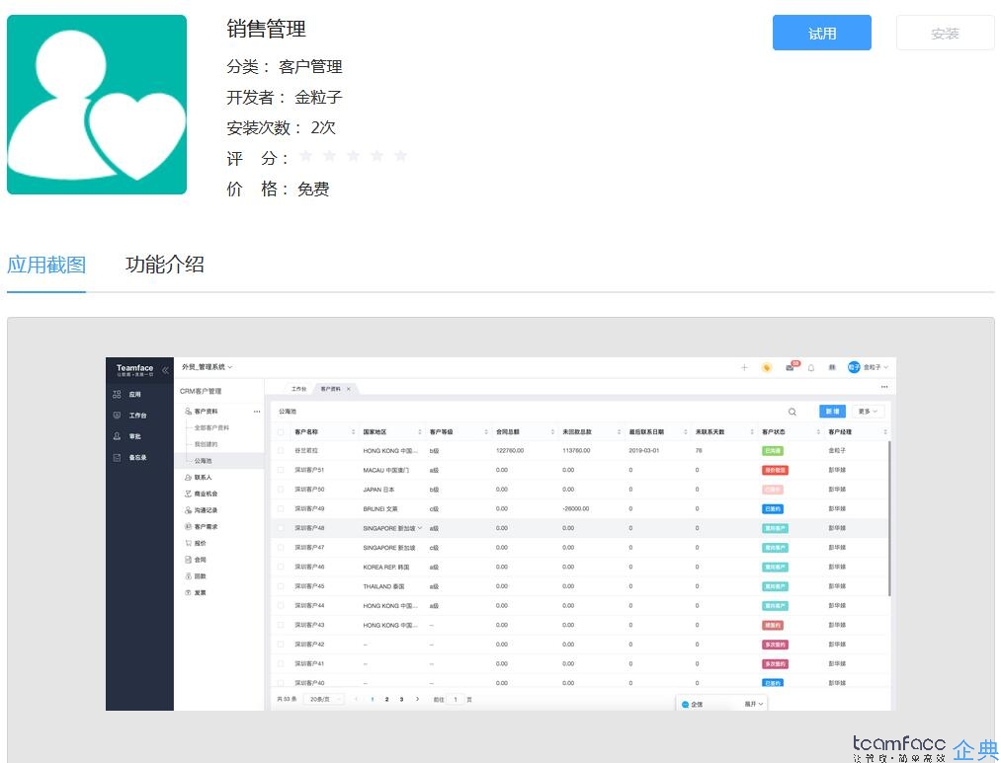Open 合同 in the CRM menu

196,561
